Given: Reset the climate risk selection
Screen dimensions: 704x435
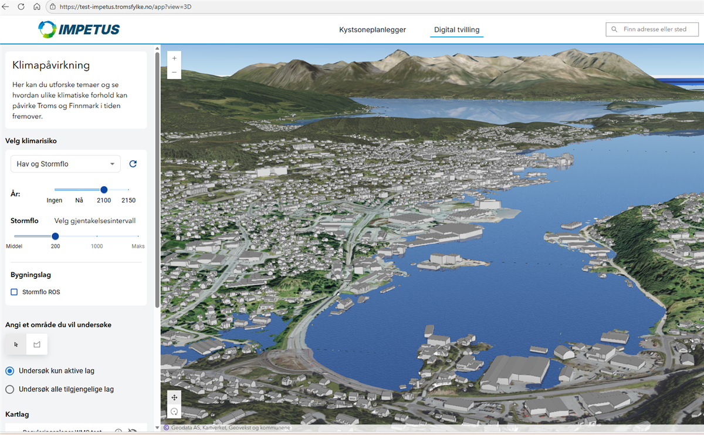Looking at the screenshot, I should (x=133, y=164).
